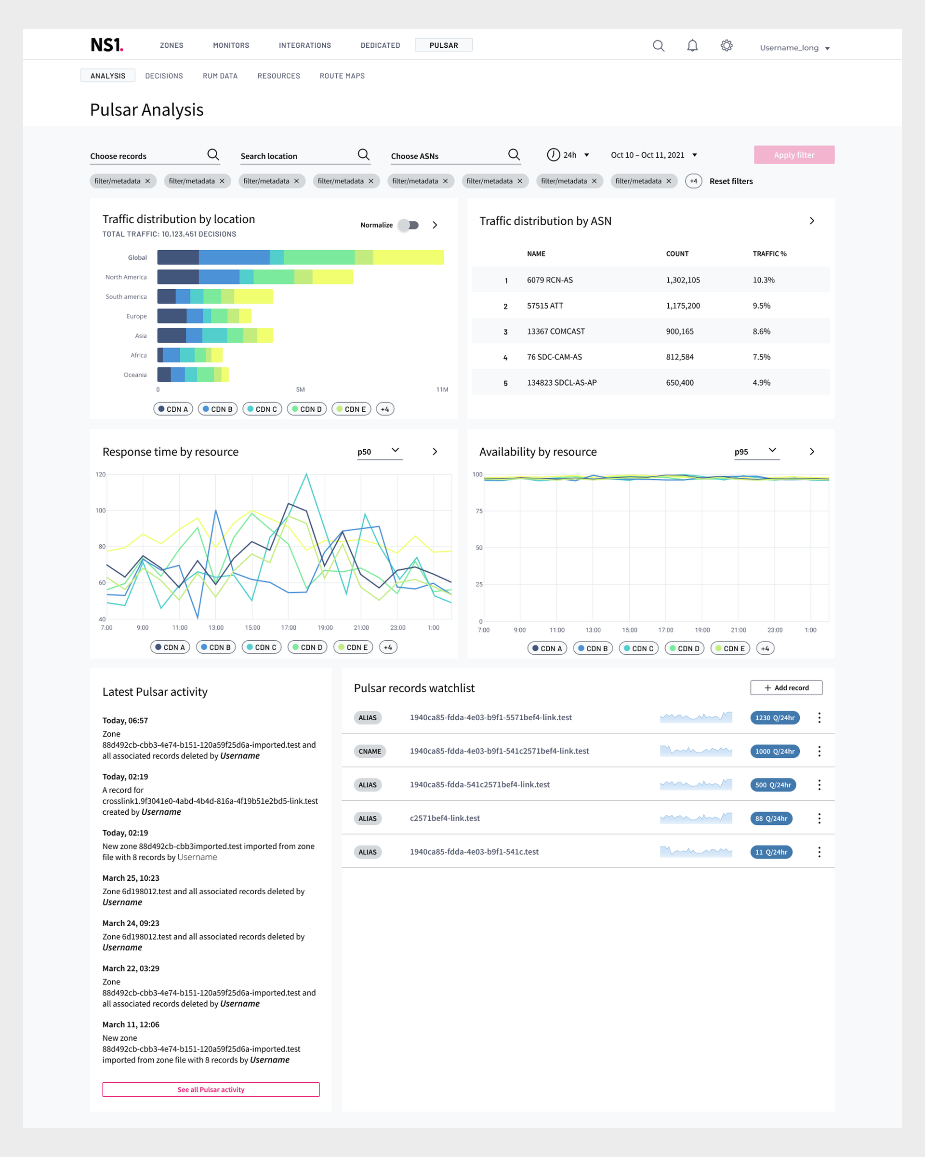Open notifications bell

692,46
